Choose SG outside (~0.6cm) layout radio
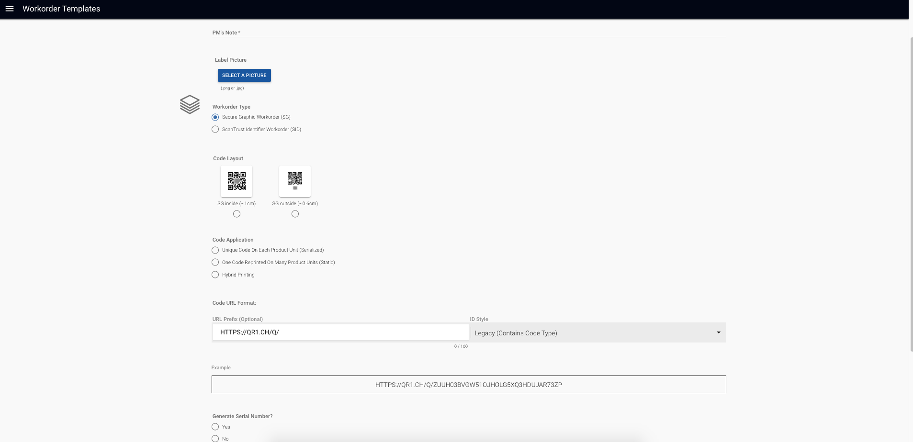Screen dimensions: 913x442 [295, 214]
